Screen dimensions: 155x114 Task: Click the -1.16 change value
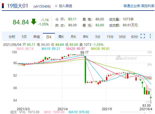pyautogui.click(x=45, y=20)
